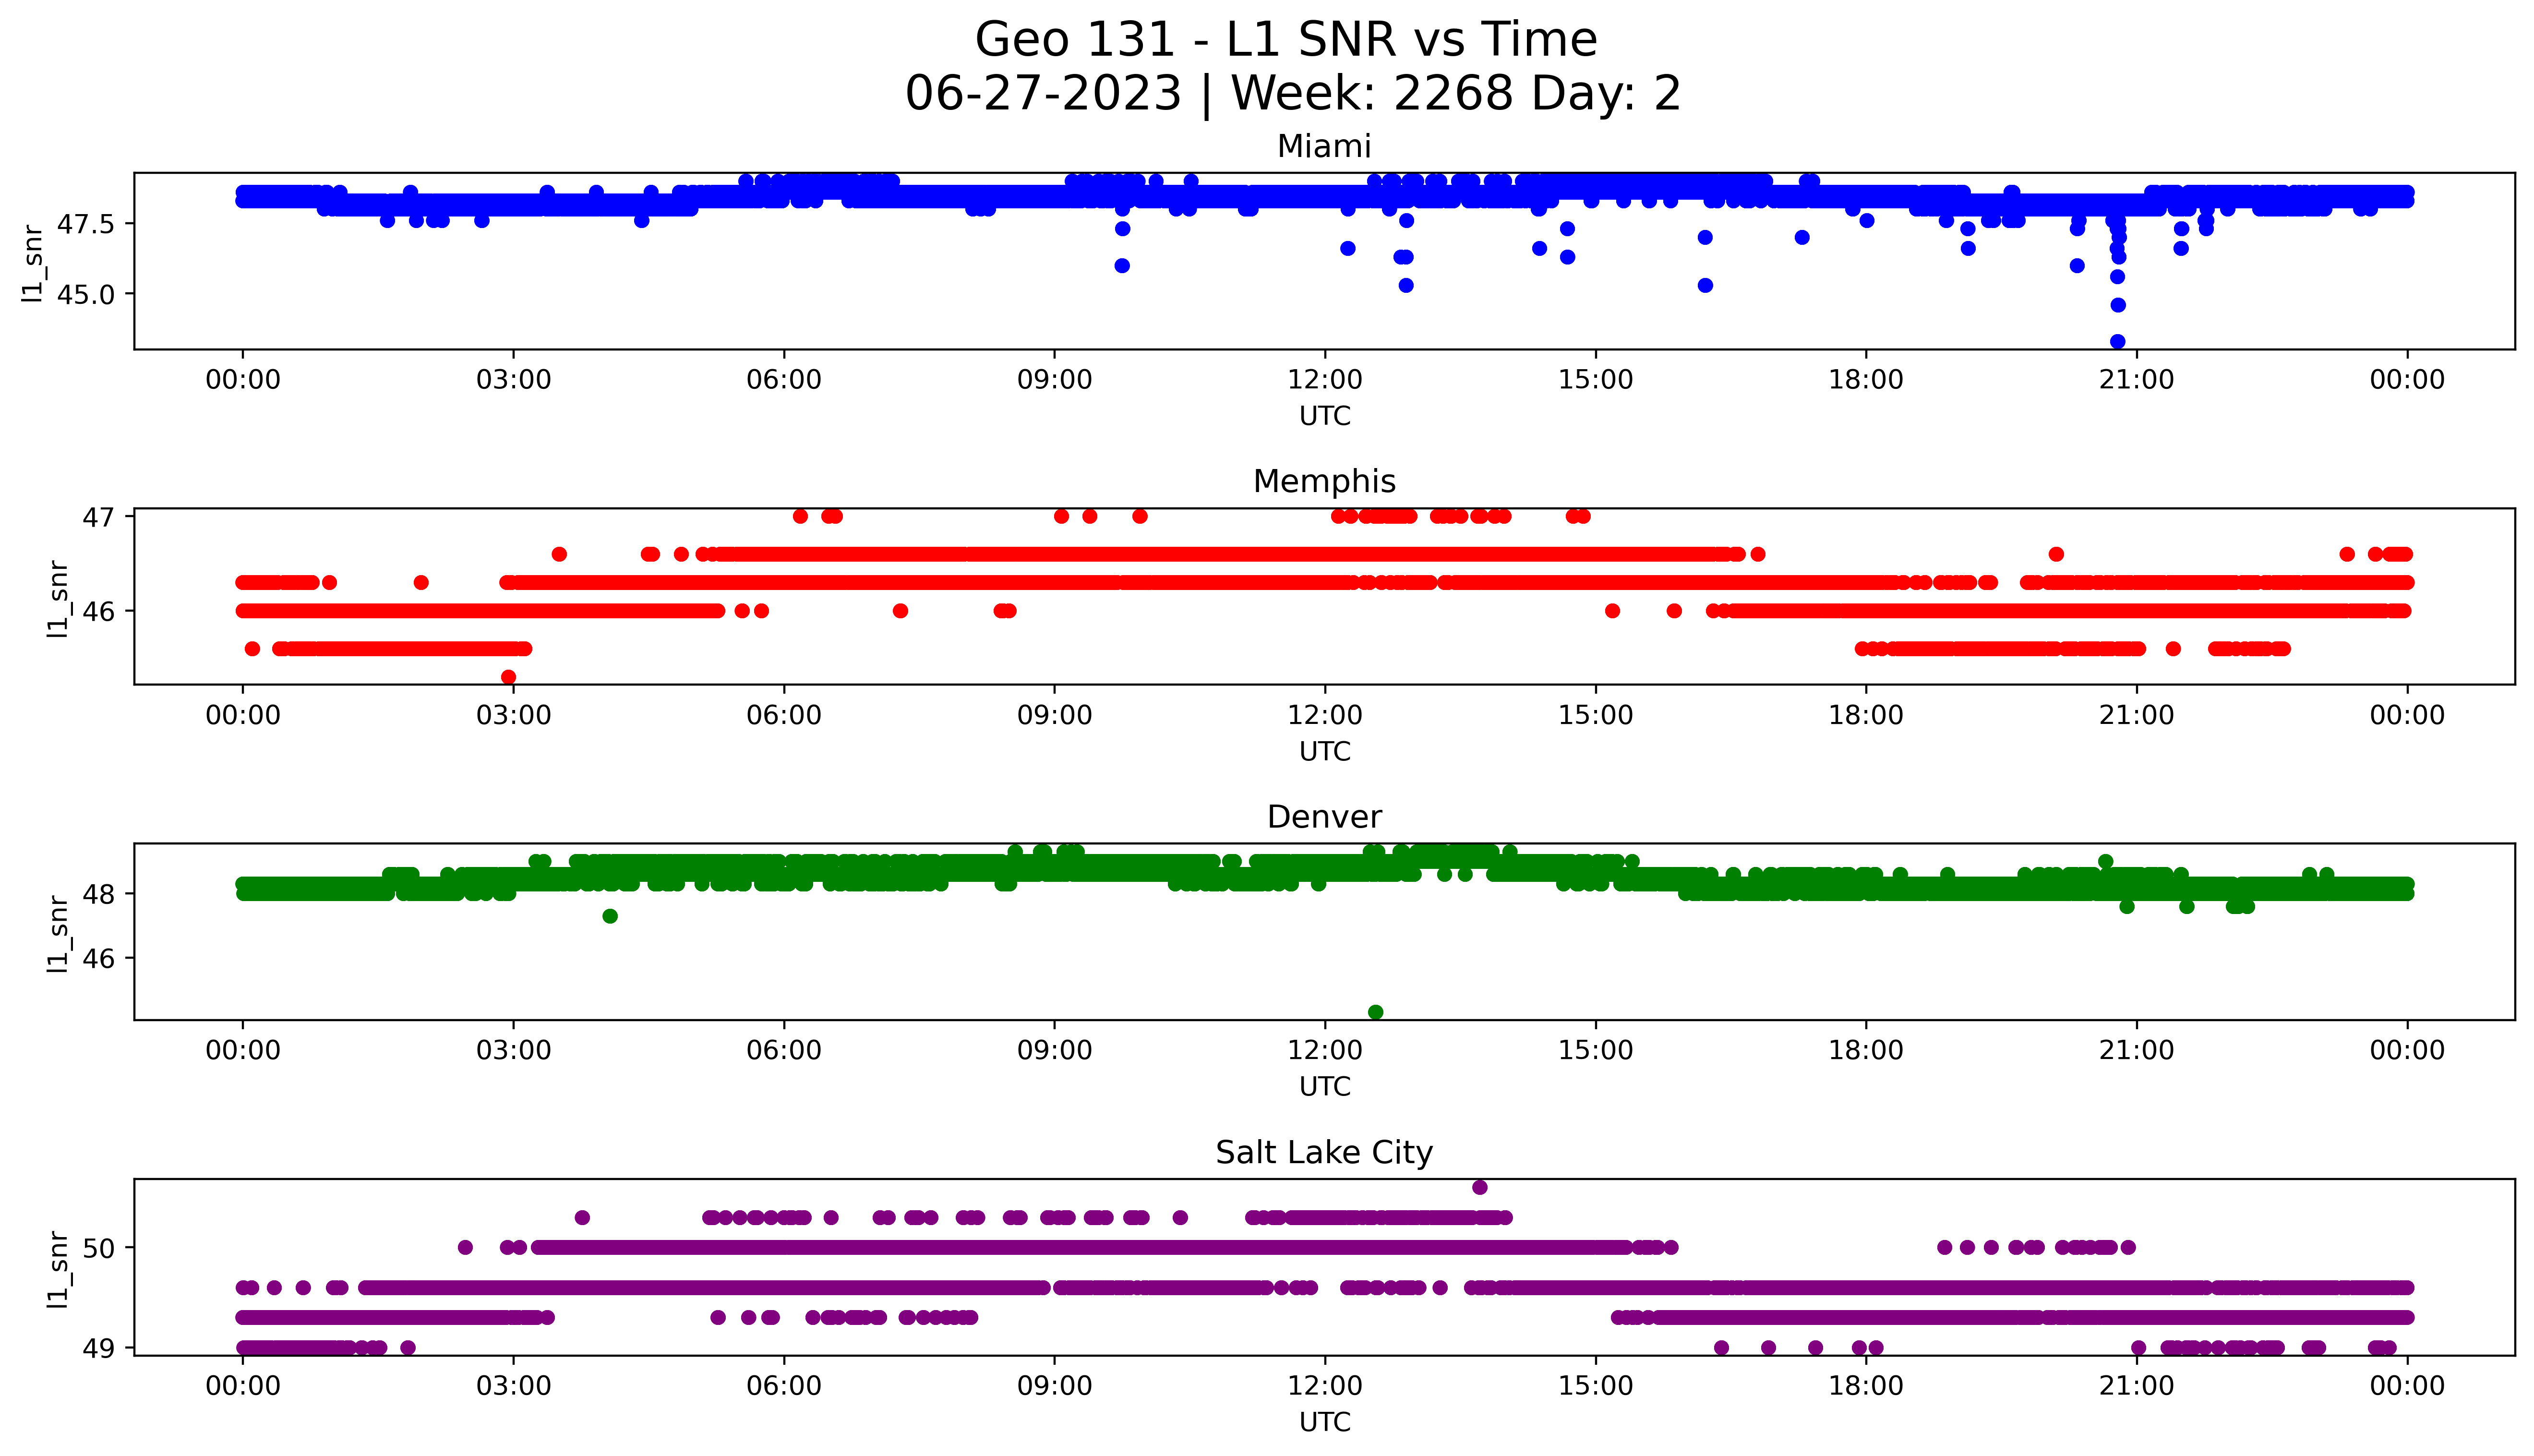Screen dimensions: 2534x1456
Task: Click 06:00 tick label of Salt Lake City plot
Action: coord(785,1386)
